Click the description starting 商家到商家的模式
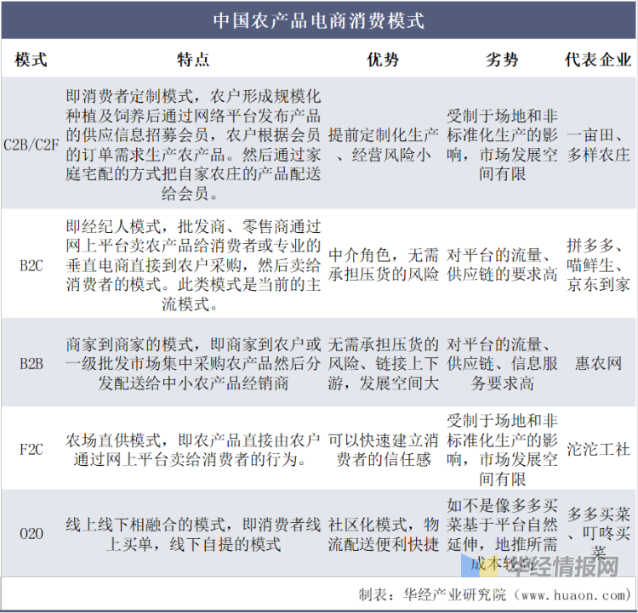Viewport: 638px width, 613px height. pos(193,364)
